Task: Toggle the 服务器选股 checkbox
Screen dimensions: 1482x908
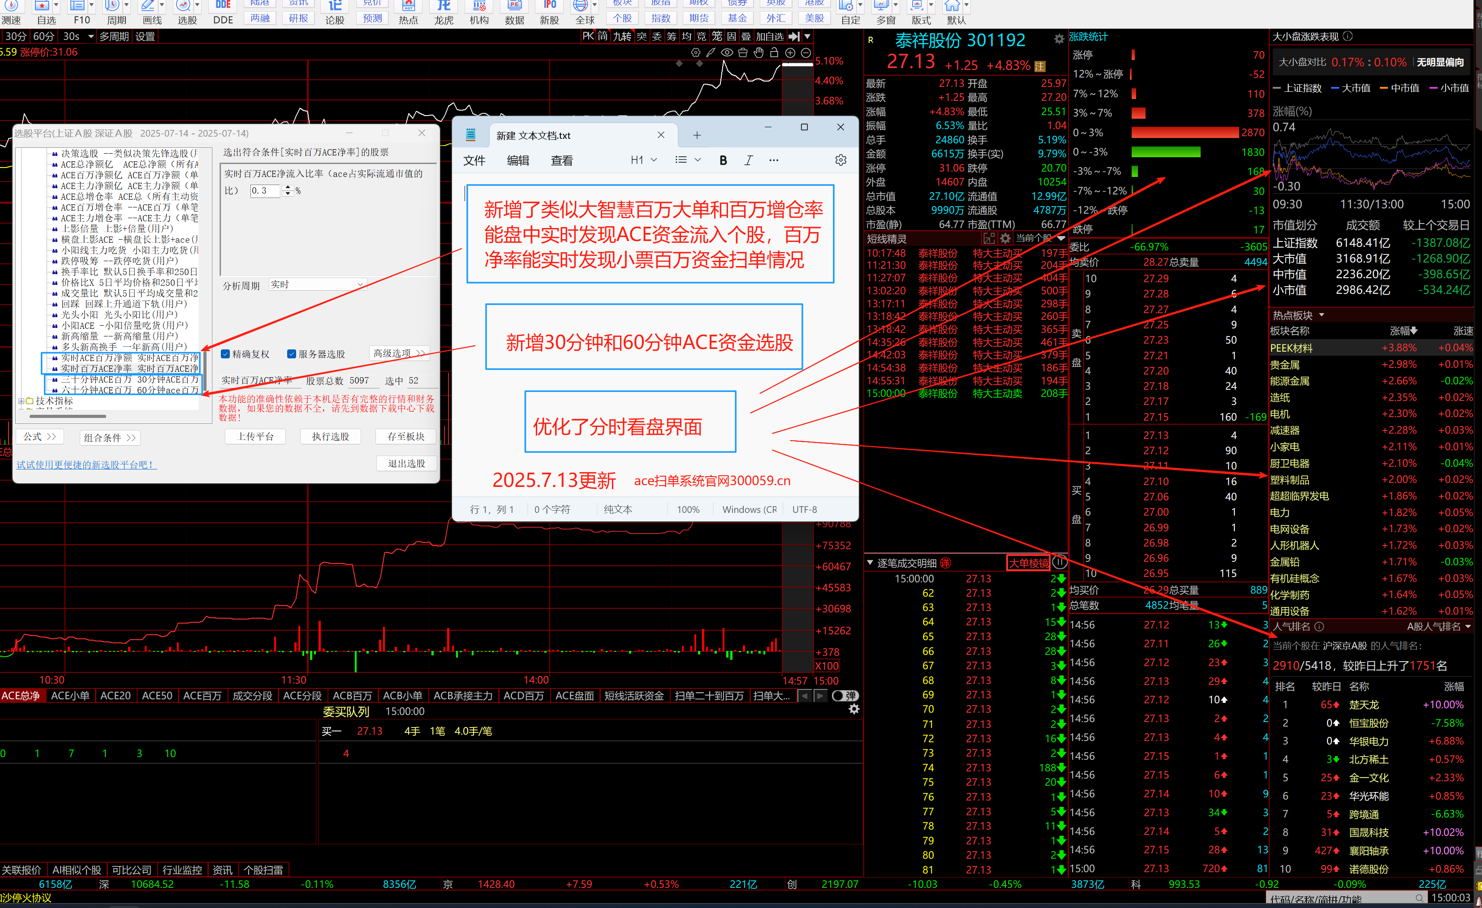Action: [x=292, y=353]
